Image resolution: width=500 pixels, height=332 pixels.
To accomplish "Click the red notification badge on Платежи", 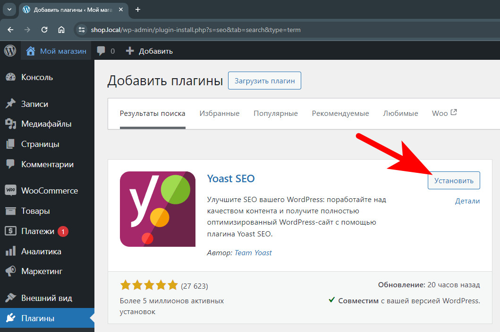I will (63, 232).
